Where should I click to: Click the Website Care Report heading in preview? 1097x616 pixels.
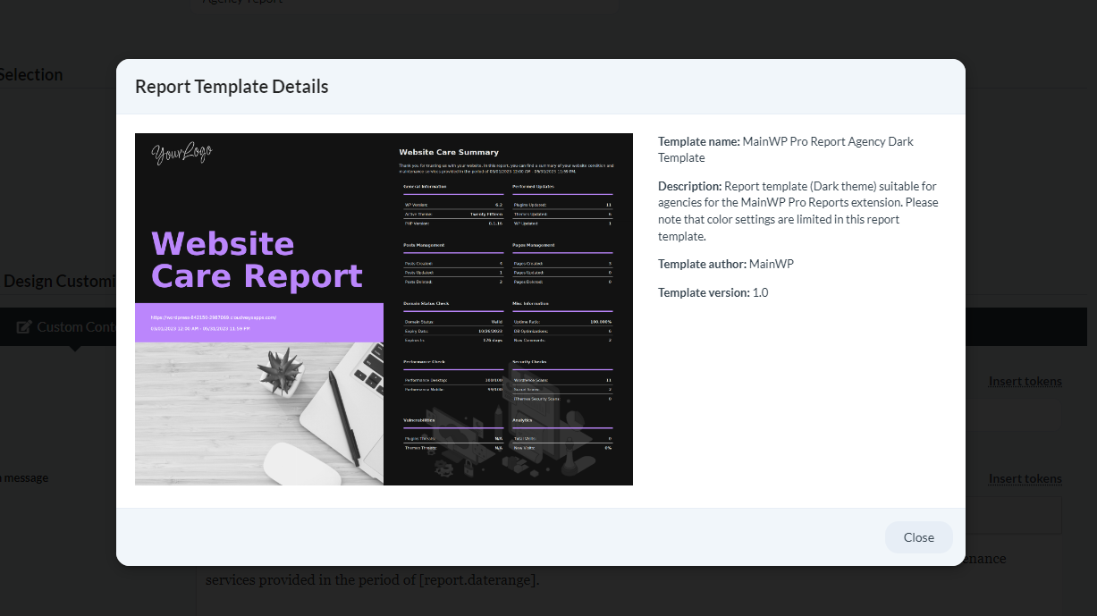coord(257,259)
